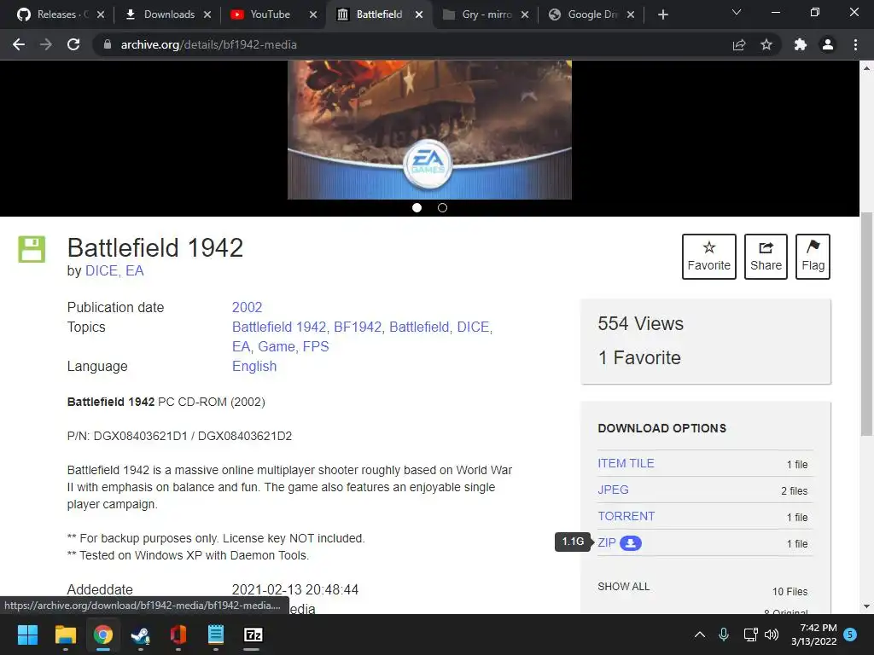The width and height of the screenshot is (874, 655).
Task: Click the scrollbar down arrow
Action: 867,606
